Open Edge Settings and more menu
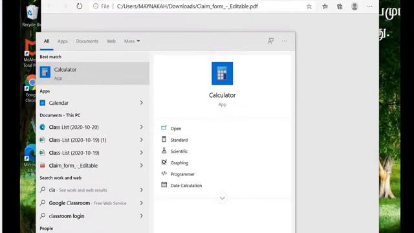Image resolution: width=414 pixels, height=233 pixels. click(x=369, y=6)
